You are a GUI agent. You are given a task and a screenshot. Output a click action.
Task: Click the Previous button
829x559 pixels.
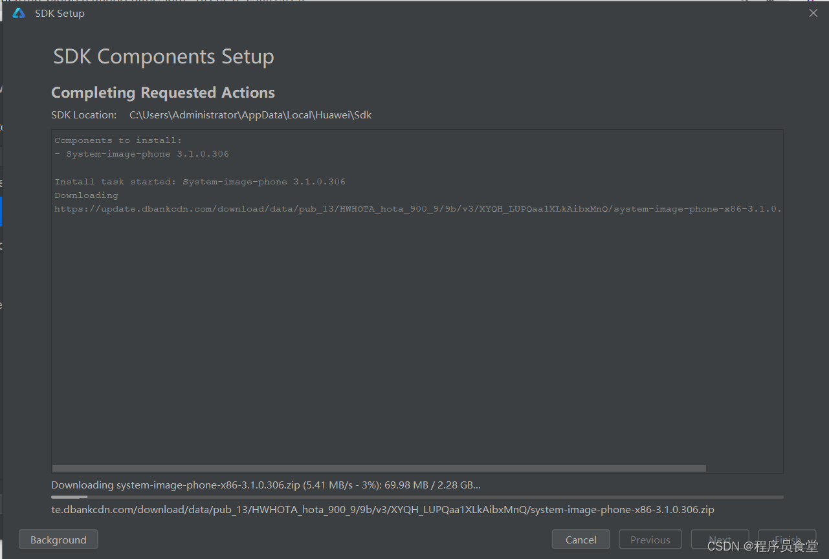(650, 540)
